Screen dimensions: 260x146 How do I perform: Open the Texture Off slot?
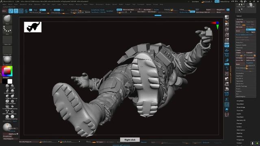7,50
